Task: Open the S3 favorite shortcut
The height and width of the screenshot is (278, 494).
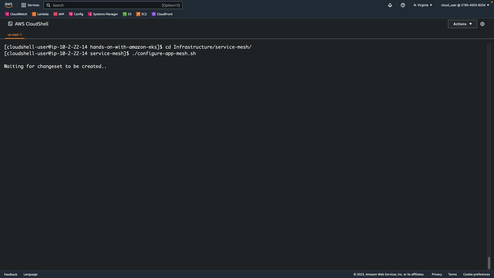Action: [127, 14]
